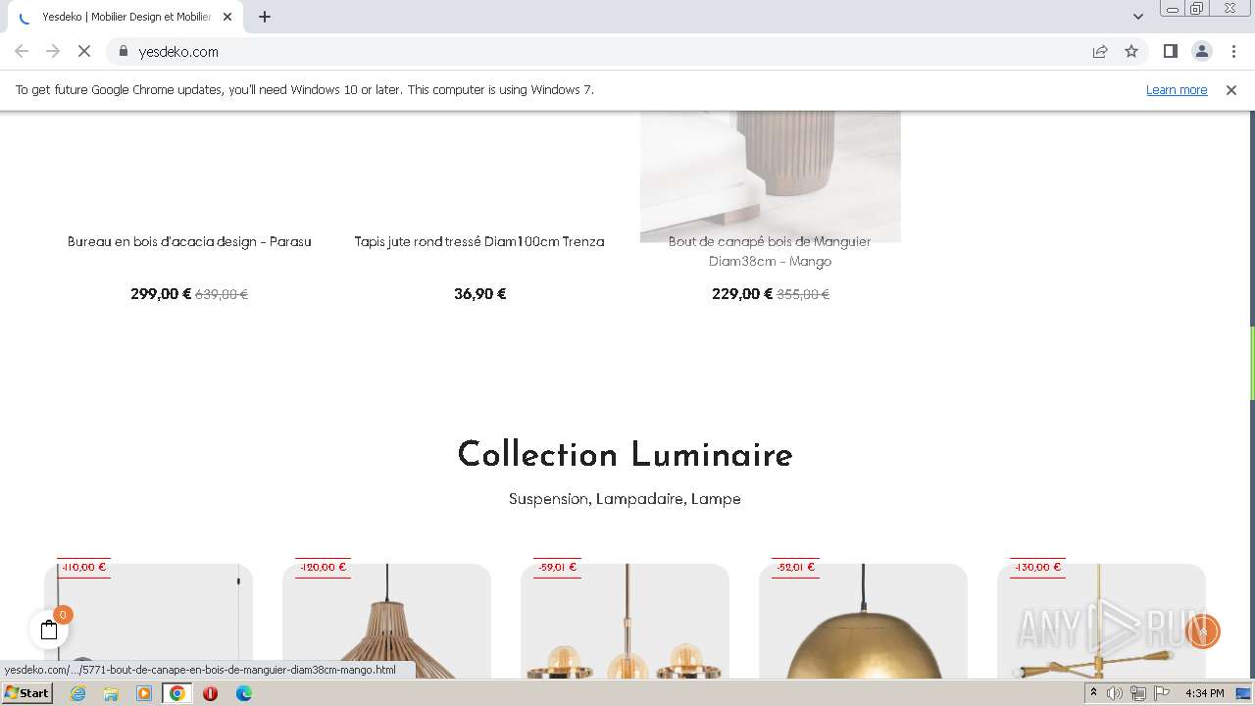Open Tapis jute rond tressé Diam100cm Trenza
Image resolution: width=1255 pixels, height=706 pixels.
[479, 241]
